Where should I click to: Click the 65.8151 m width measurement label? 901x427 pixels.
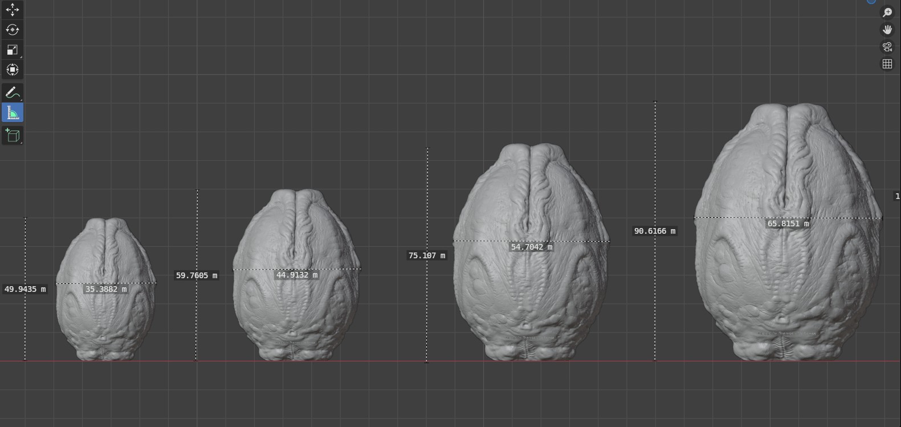click(x=788, y=223)
